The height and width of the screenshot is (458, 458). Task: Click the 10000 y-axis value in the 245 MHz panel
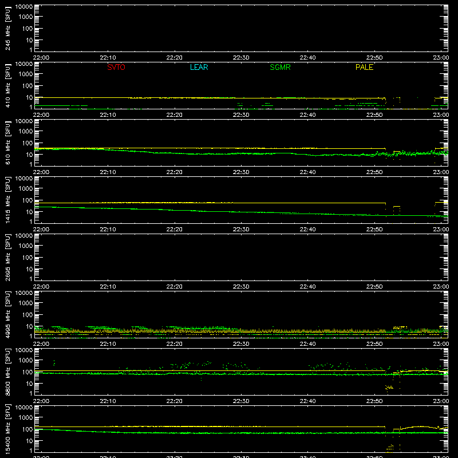[24, 7]
